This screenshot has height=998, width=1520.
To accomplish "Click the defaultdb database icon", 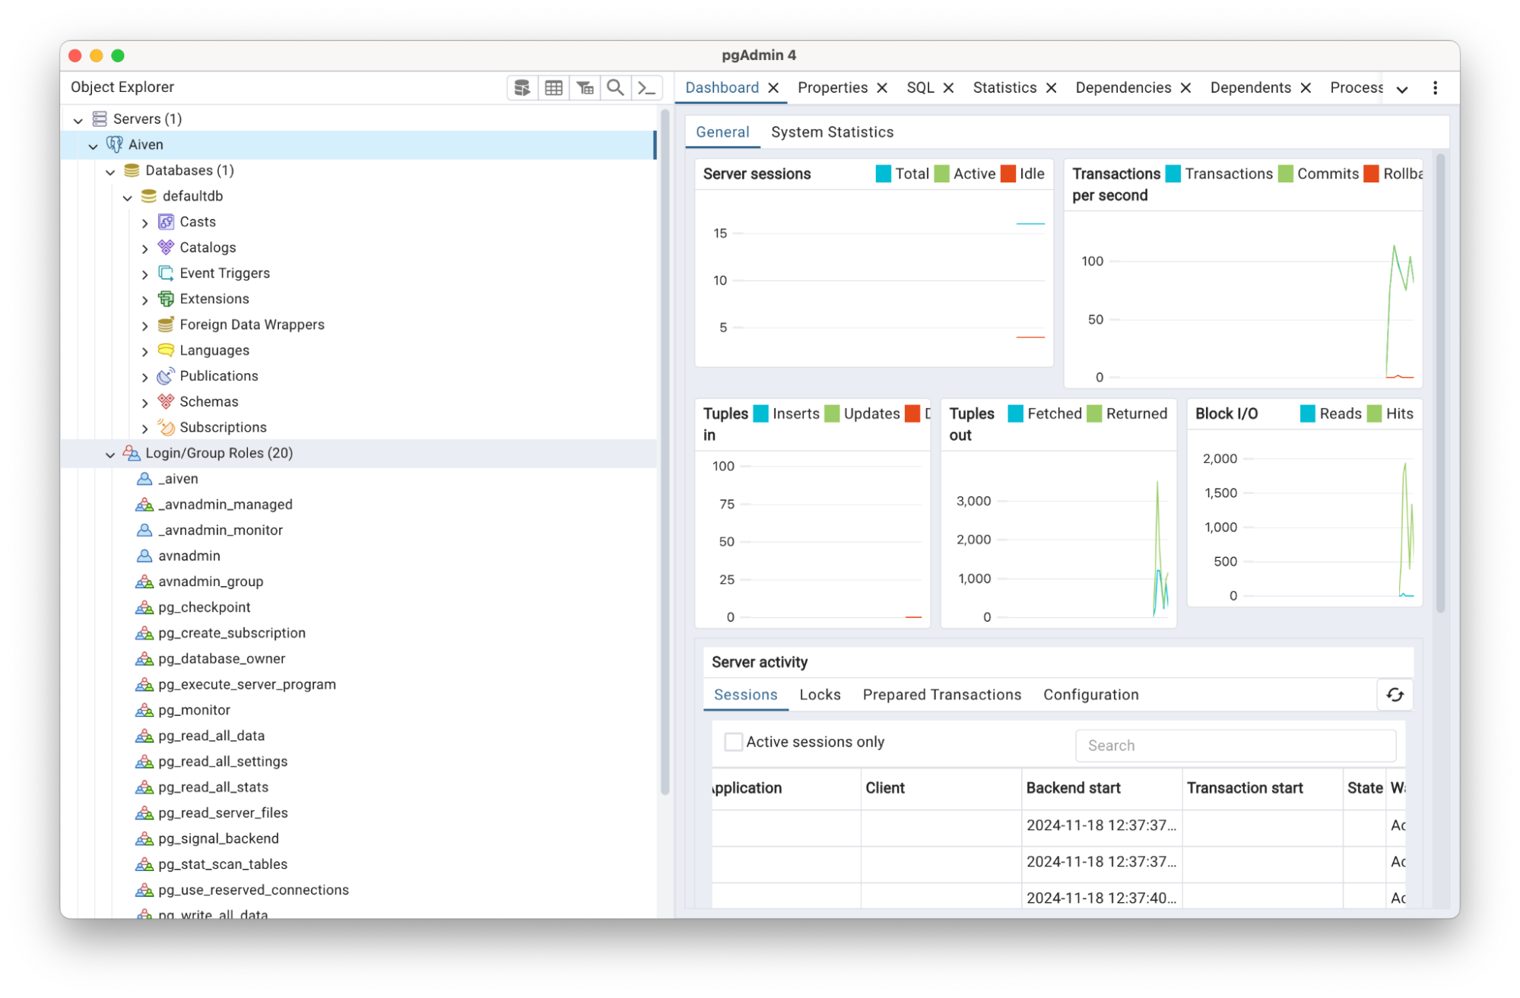I will pos(149,196).
